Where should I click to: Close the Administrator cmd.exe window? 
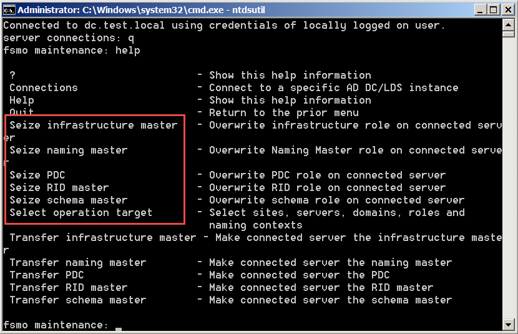507,10
